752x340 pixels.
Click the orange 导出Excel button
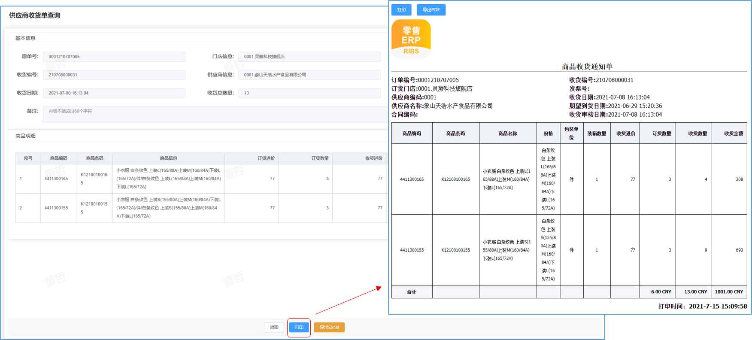(x=329, y=327)
